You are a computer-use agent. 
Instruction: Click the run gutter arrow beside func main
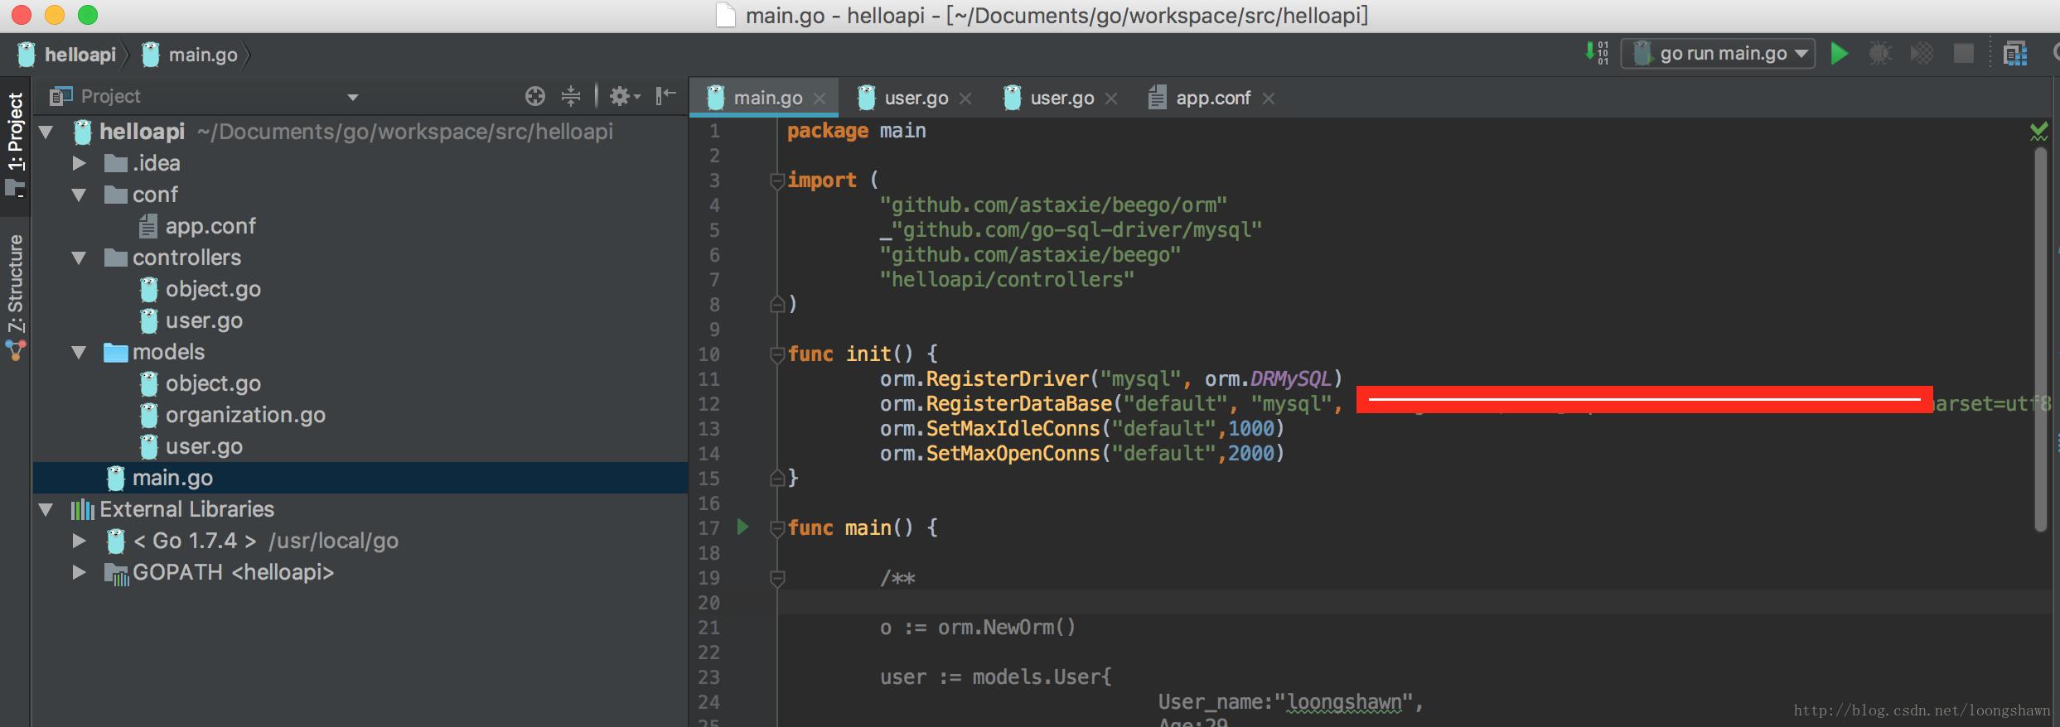[x=742, y=527]
